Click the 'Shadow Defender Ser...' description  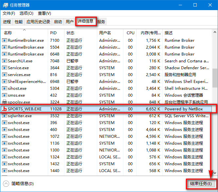(x=187, y=68)
